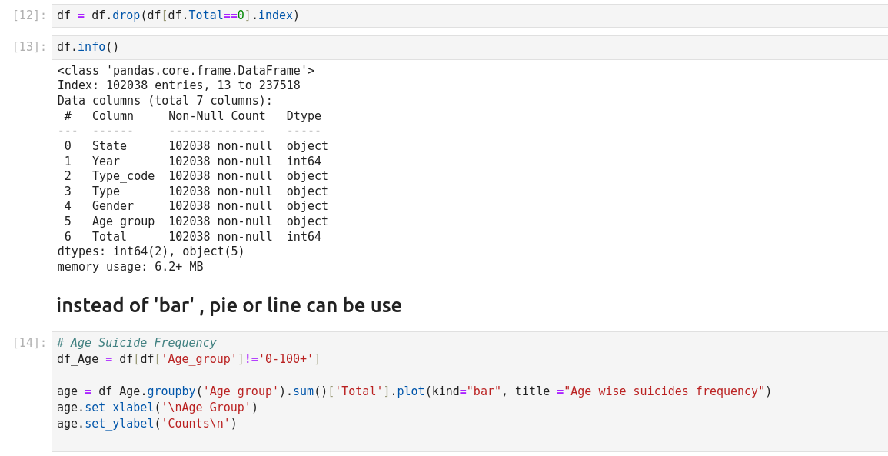
Task: Select the cell prompt numbered [13]
Action: (x=29, y=47)
